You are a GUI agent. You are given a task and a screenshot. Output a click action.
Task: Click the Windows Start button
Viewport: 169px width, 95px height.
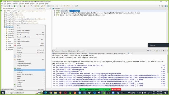point(3,93)
